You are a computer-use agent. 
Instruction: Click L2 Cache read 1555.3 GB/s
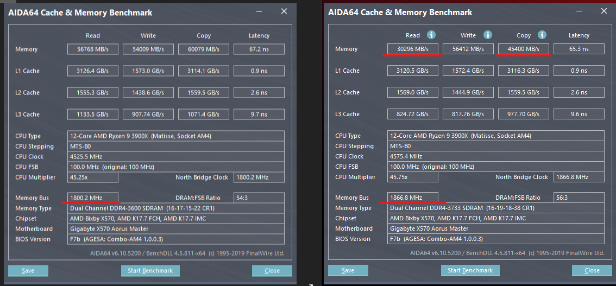point(93,93)
